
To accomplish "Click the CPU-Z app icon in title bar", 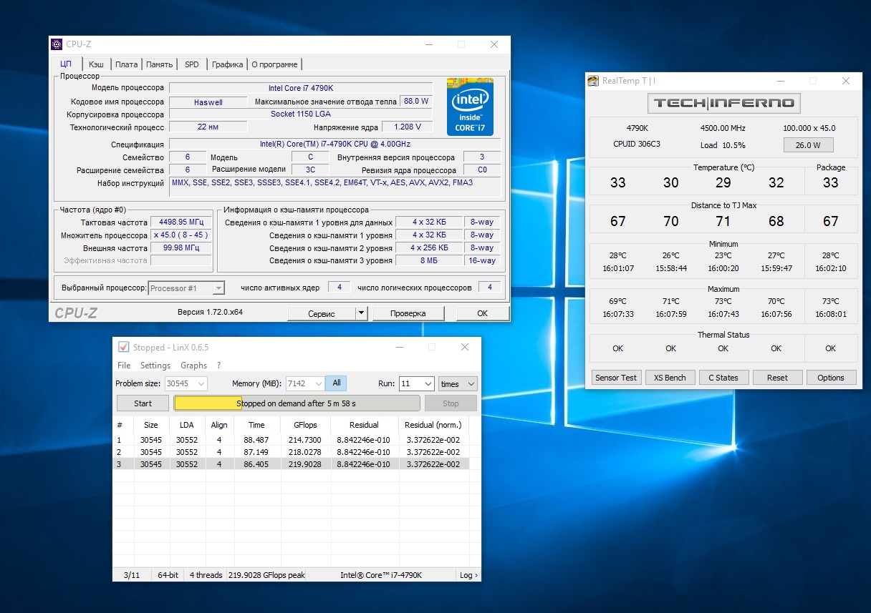I will (x=57, y=44).
